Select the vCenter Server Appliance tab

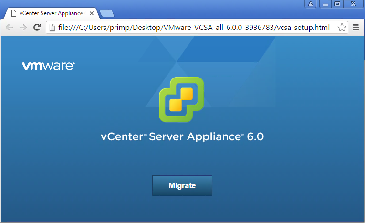[x=51, y=13]
